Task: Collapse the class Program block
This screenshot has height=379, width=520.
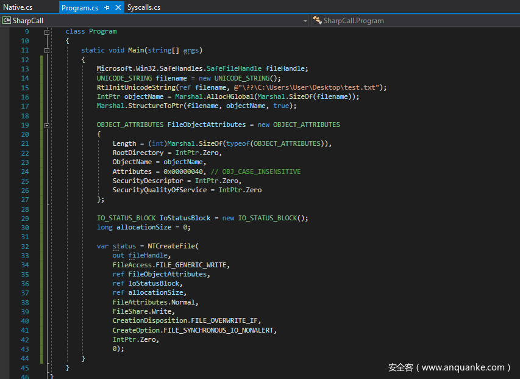Action: 47,31
